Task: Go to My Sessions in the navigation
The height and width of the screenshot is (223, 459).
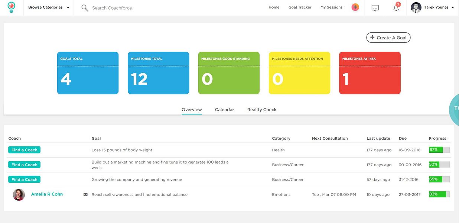Action: [331, 7]
